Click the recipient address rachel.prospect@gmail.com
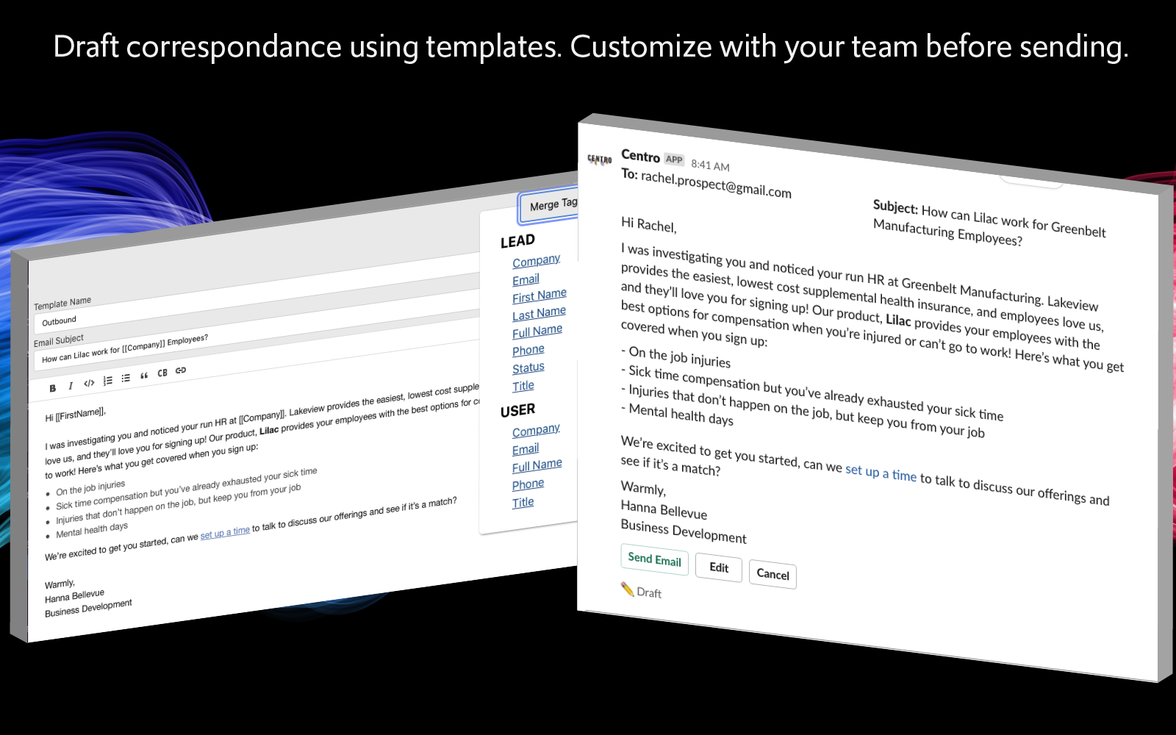The image size is (1176, 735). (x=716, y=184)
